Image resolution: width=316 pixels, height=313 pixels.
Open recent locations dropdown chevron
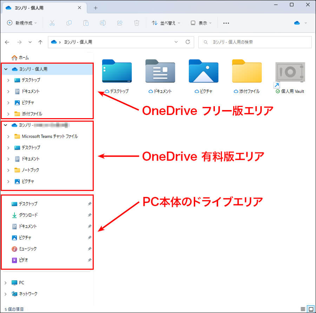coord(30,42)
